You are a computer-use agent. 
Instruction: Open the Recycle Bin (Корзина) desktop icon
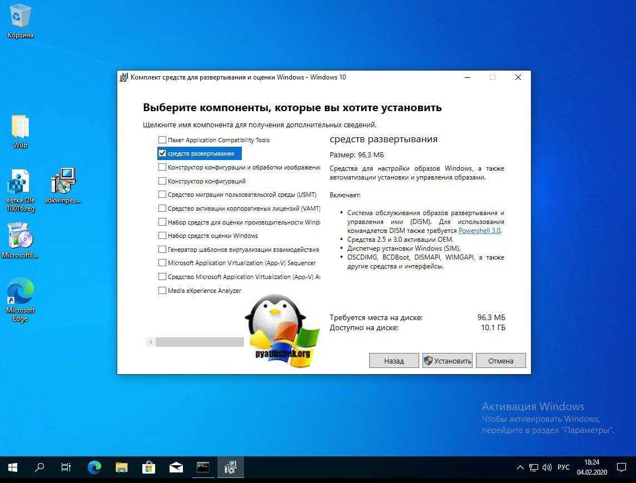(x=20, y=21)
